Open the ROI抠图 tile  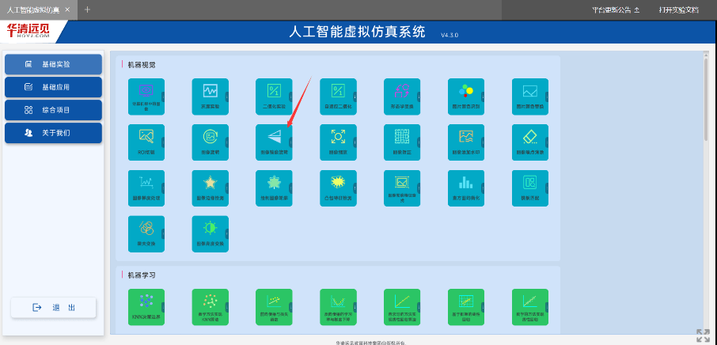(x=146, y=142)
